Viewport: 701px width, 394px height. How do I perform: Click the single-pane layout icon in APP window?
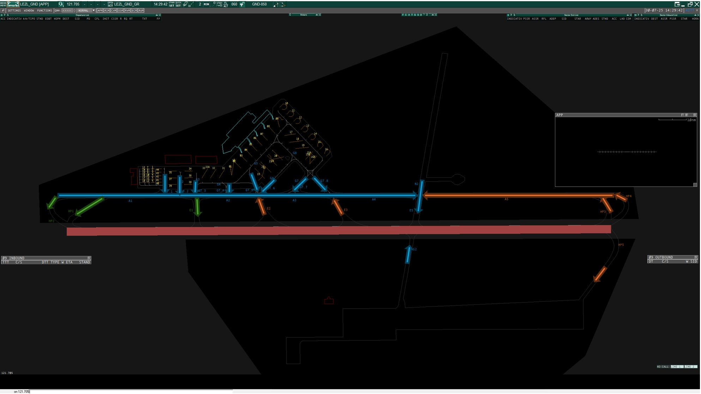coord(683,115)
